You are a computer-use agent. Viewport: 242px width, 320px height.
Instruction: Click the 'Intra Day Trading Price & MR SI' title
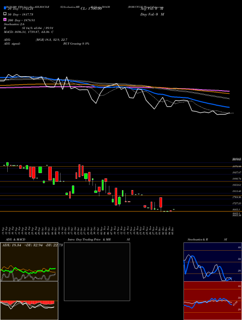coord(99,240)
